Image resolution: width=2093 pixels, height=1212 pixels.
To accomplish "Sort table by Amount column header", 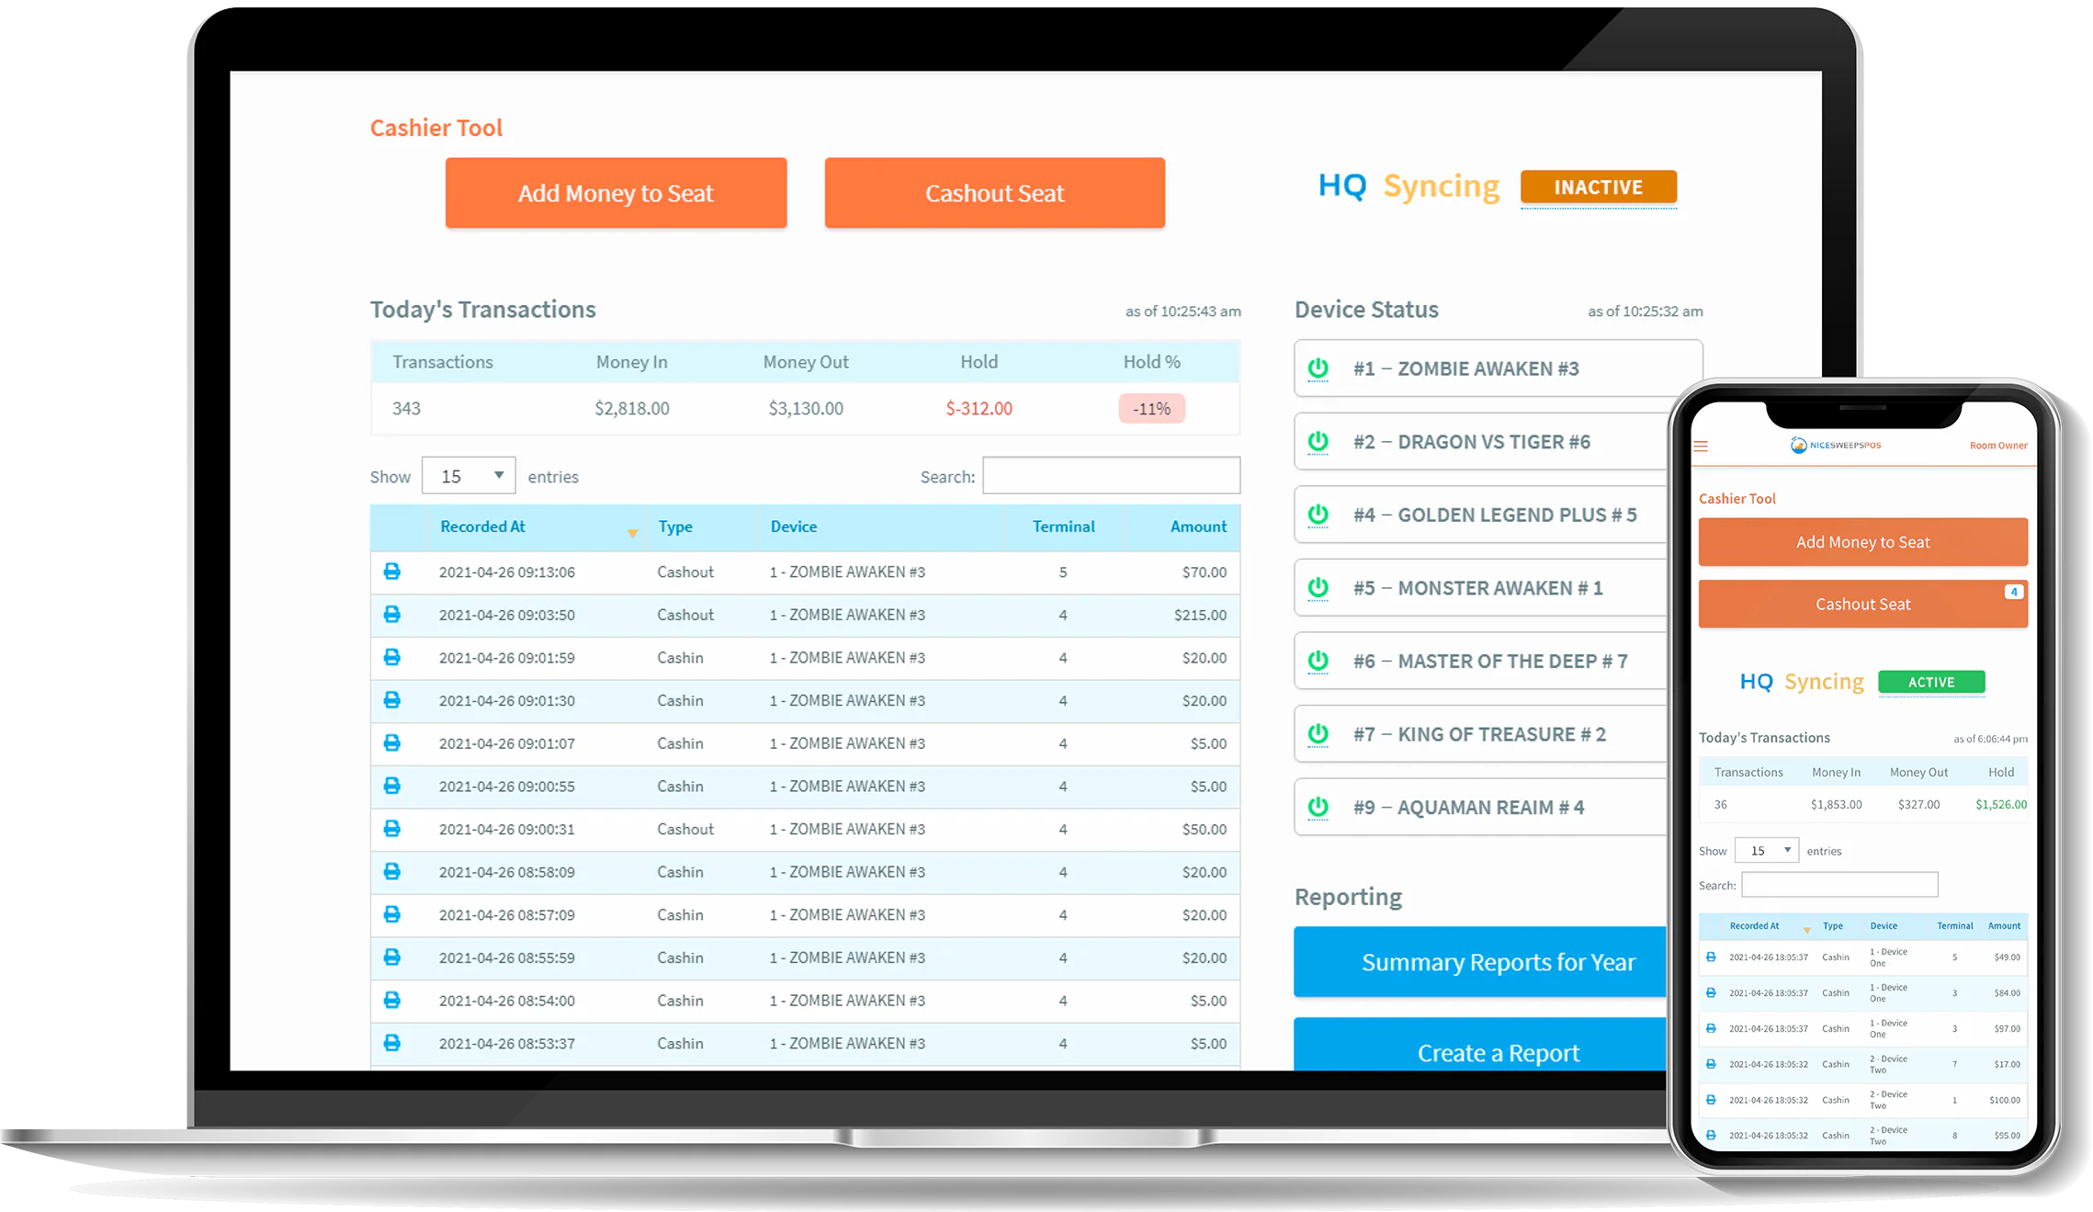I will 1198,527.
